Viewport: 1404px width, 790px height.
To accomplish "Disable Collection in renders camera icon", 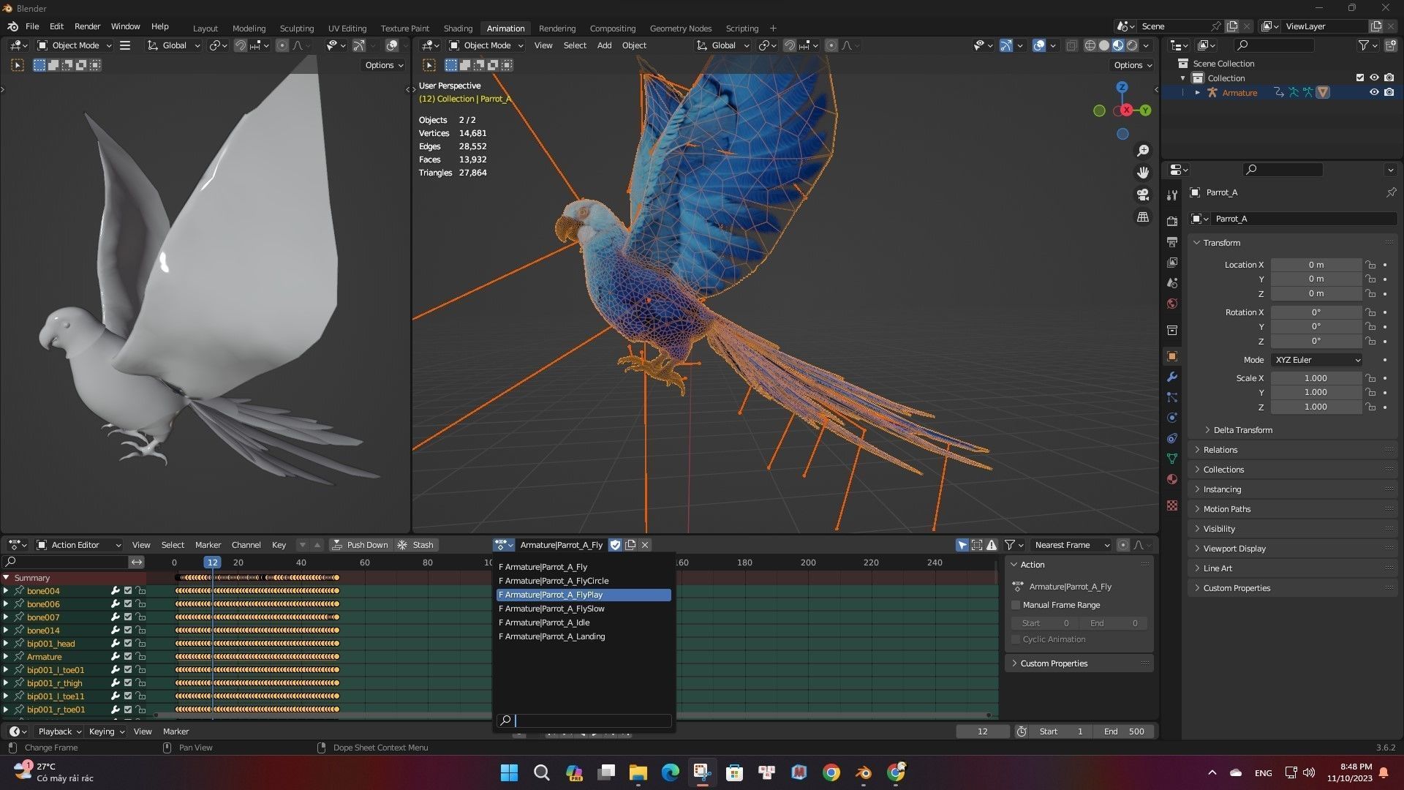I will point(1389,78).
